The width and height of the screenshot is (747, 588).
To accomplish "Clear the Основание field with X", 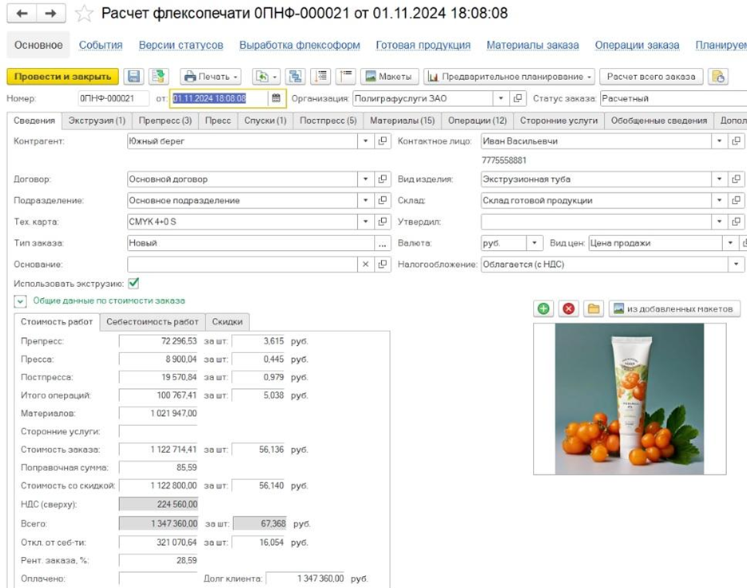I will pyautogui.click(x=366, y=264).
